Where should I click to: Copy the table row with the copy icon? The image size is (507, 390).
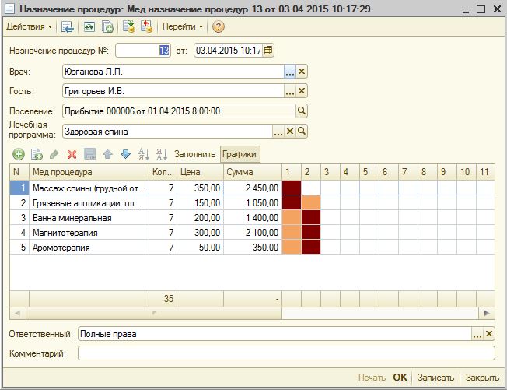pyautogui.click(x=37, y=154)
